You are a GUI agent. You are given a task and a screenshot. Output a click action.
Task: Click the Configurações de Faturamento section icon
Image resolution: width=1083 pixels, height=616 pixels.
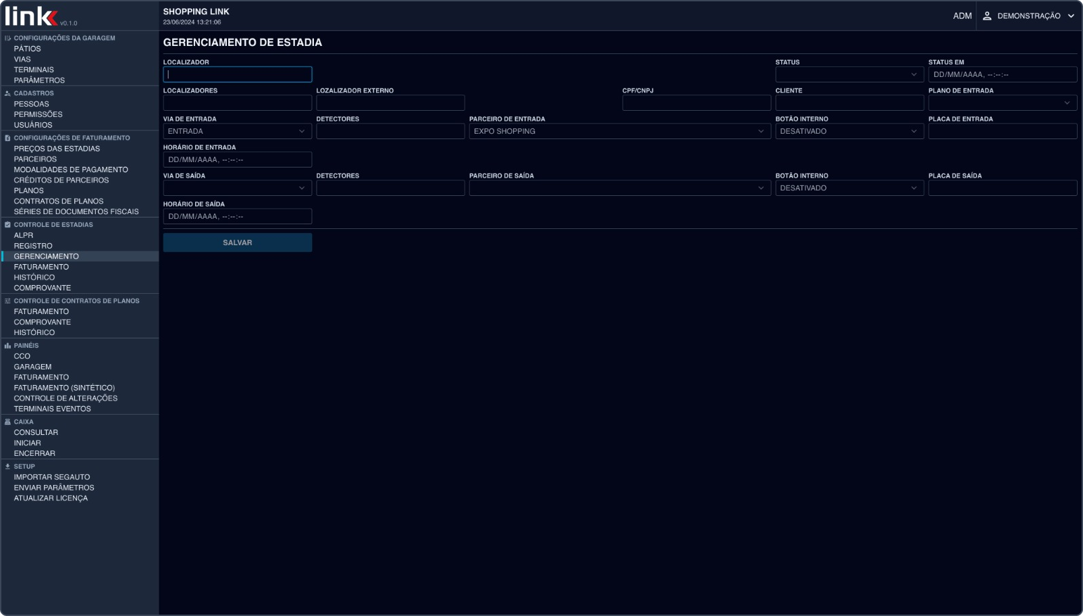tap(7, 138)
